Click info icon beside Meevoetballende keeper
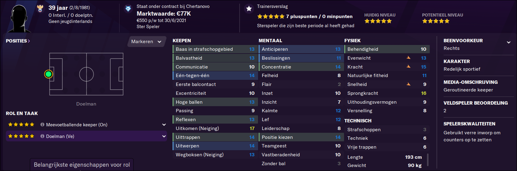This screenshot has height=171, width=517. (42, 125)
